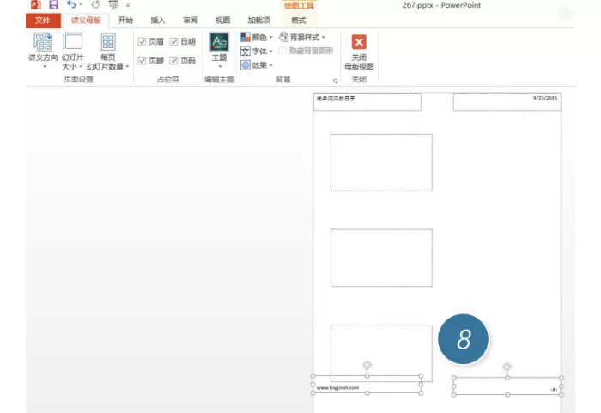Click 关闭母版视图 close master view
Screen dimensions: 601x413
(359, 52)
